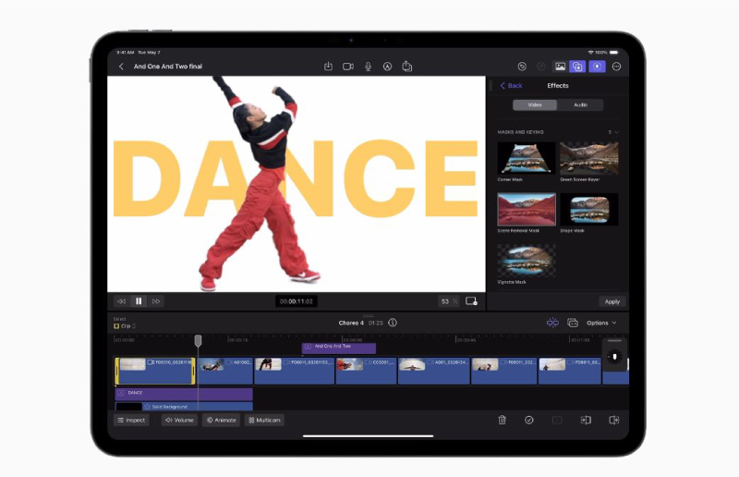The height and width of the screenshot is (477, 739).
Task: Click the import media icon in top toolbar
Action: 328,67
